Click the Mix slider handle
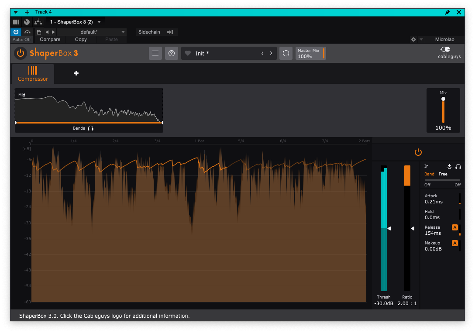The height and width of the screenshot is (333, 475). (443, 99)
